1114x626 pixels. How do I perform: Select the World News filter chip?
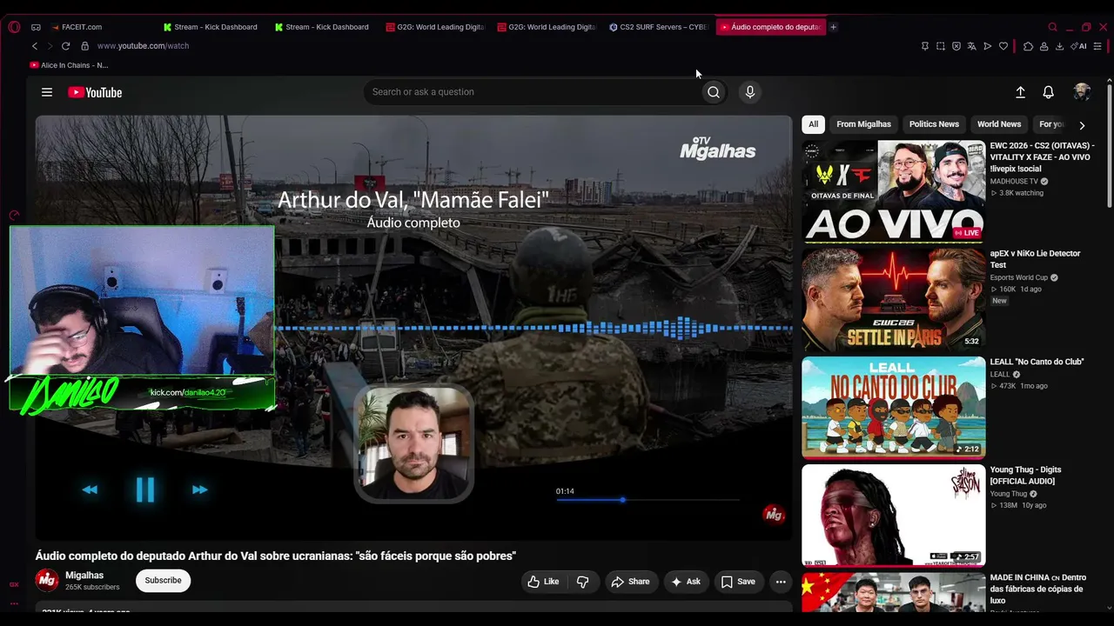coord(999,124)
